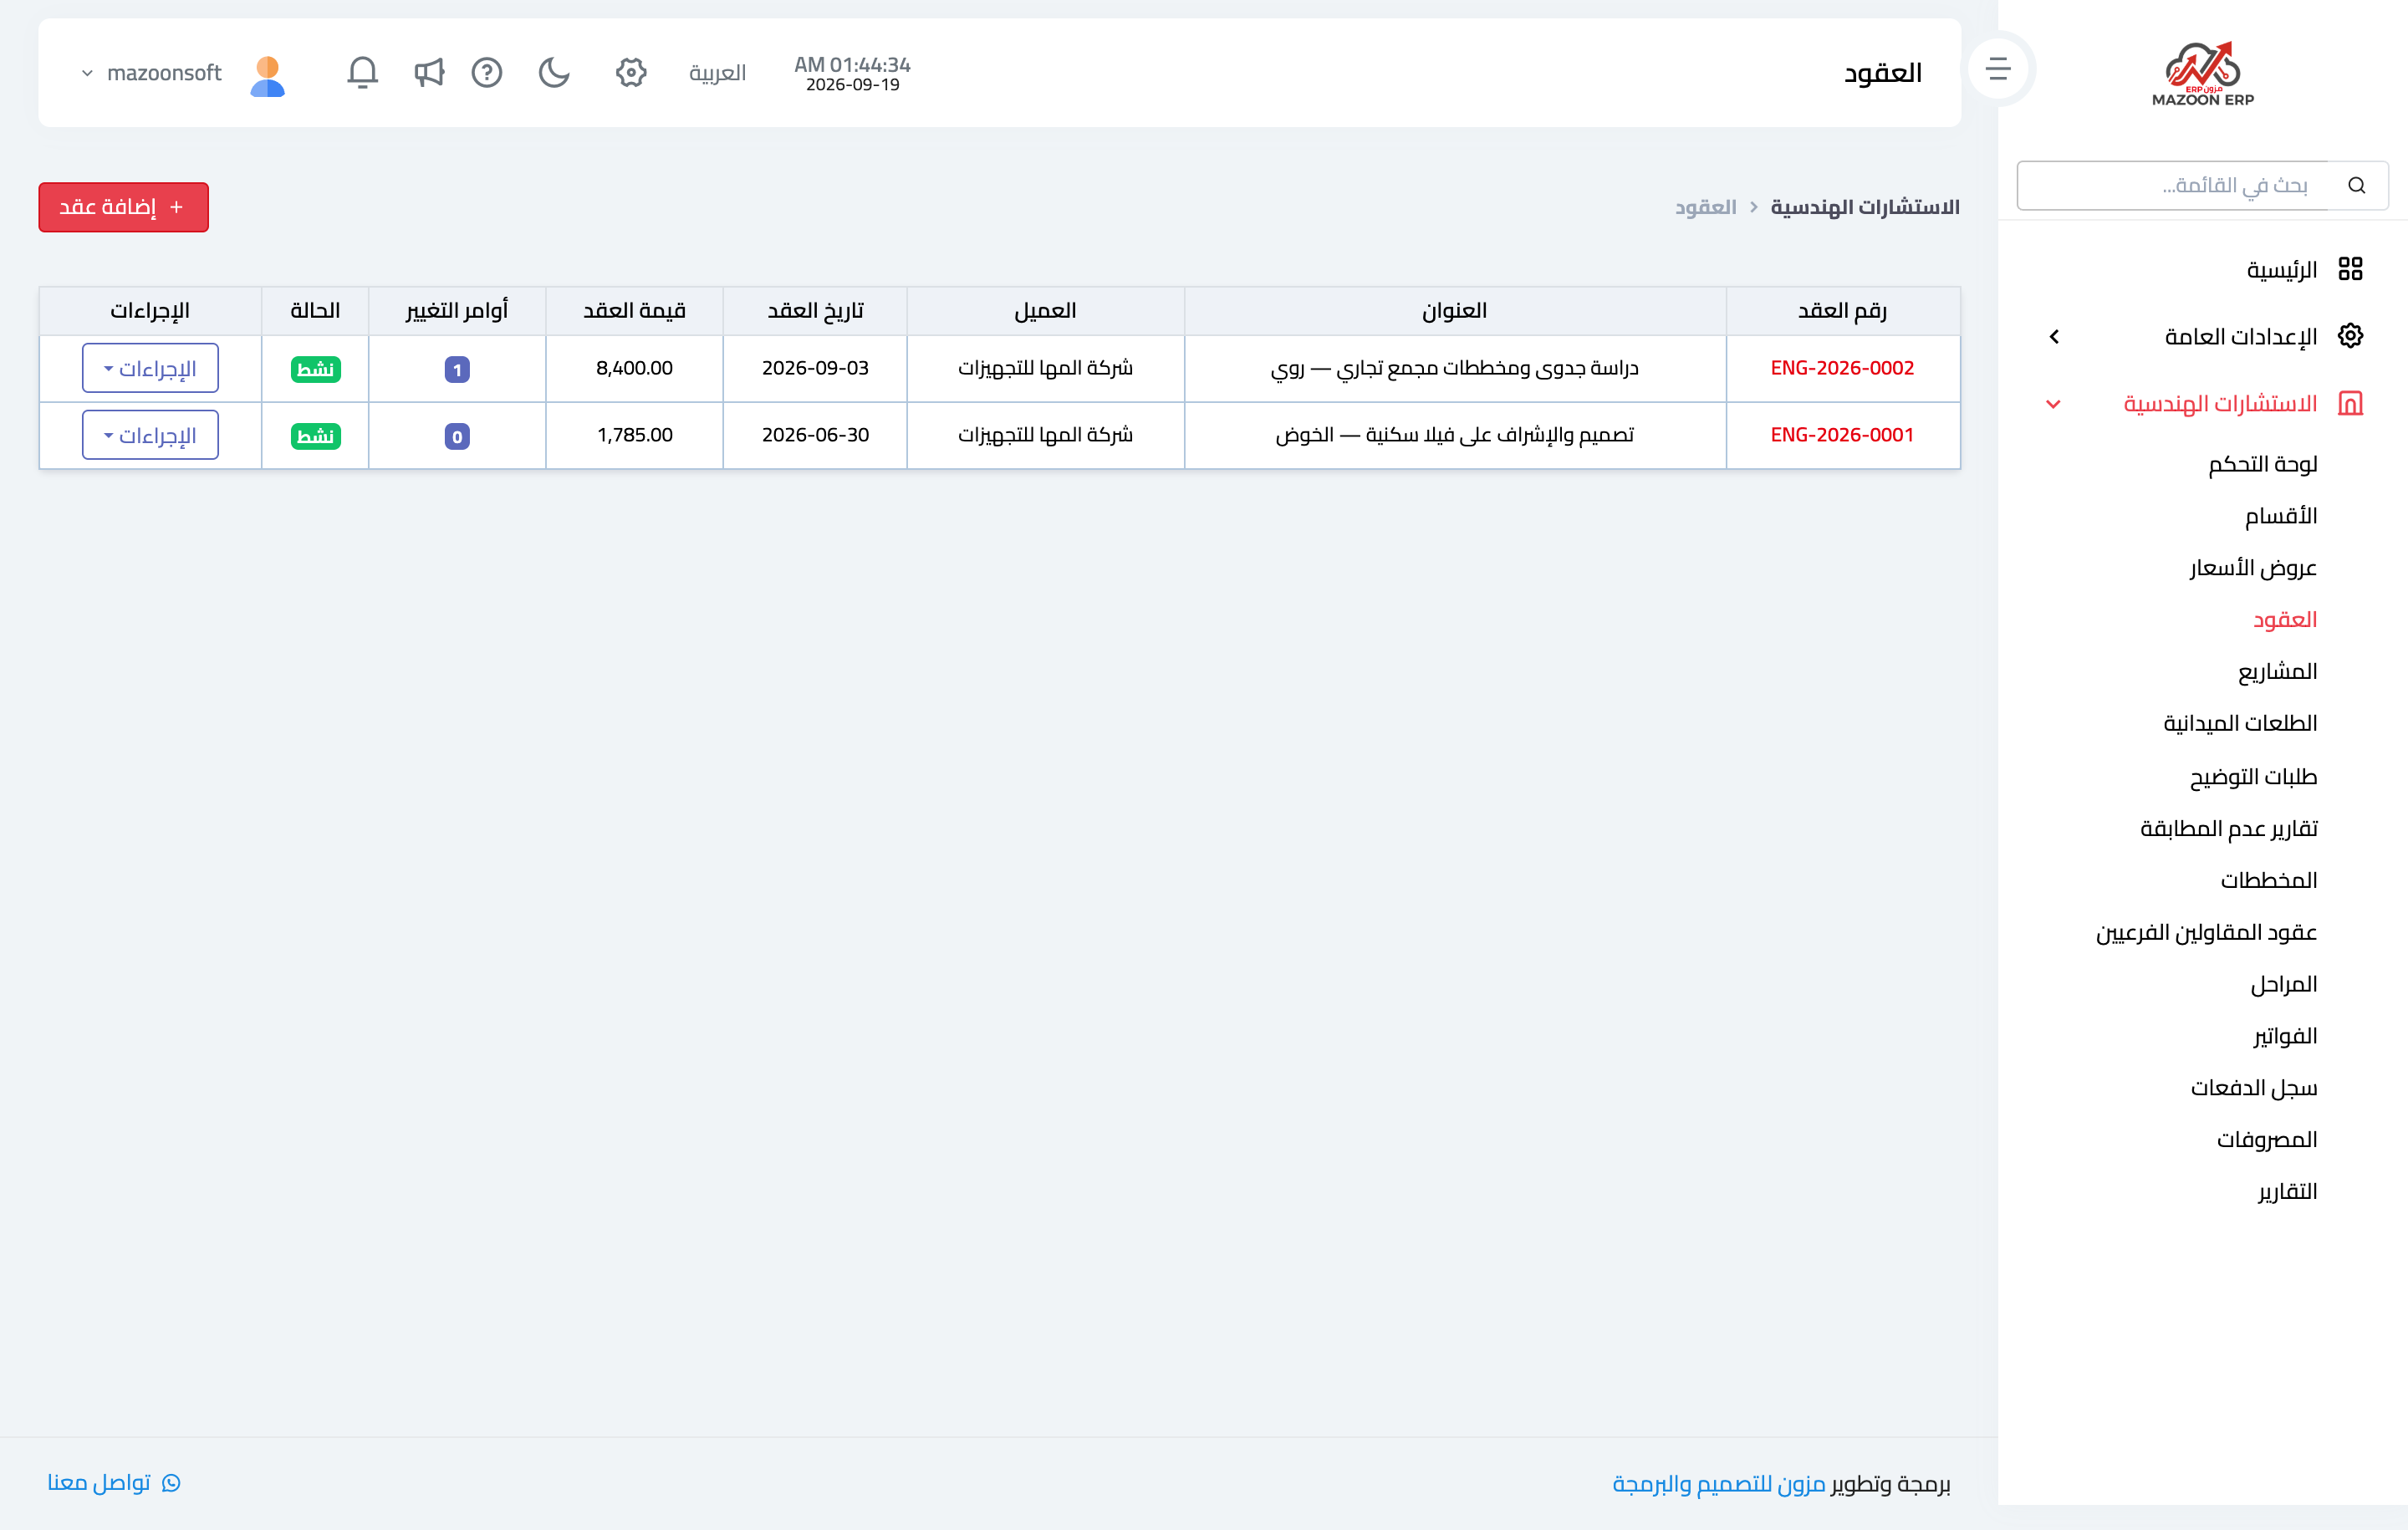Click the تاريخ العقد column header
The width and height of the screenshot is (2408, 1530).
815,311
